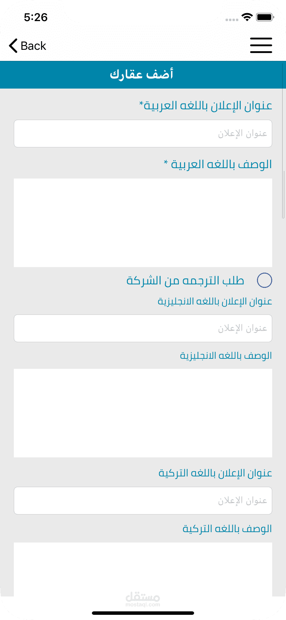Click the vertical scrollbar indicator on right edge
Image resolution: width=286 pixels, height=620 pixels.
283,194
